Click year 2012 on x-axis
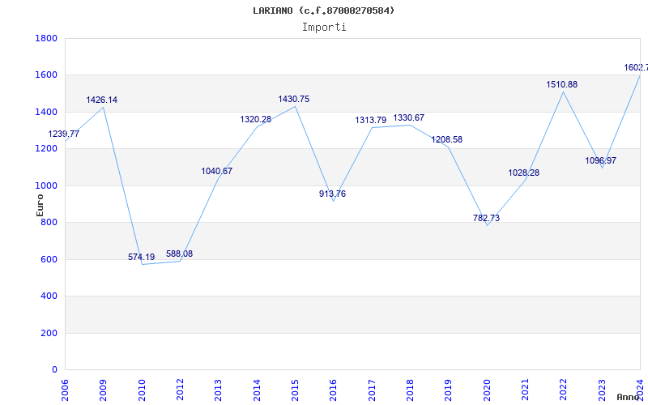648x405 pixels. [x=180, y=390]
